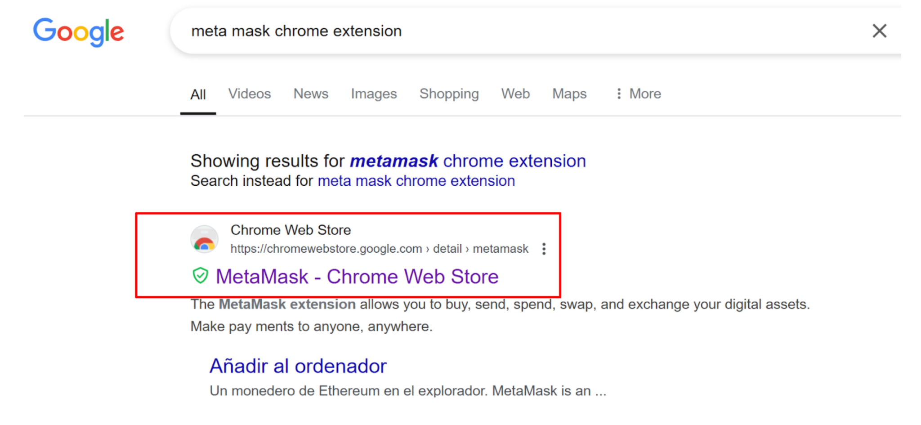This screenshot has height=425, width=921.
Task: Go to the Shopping tab
Action: (449, 94)
